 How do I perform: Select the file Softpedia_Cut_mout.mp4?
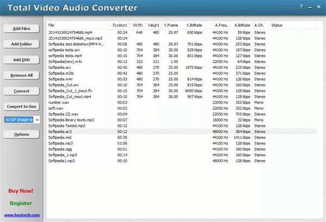point(70,97)
